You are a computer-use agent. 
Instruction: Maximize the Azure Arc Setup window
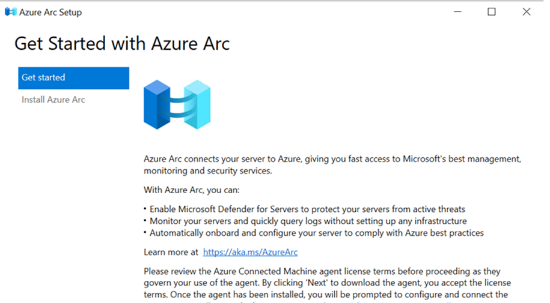click(x=492, y=12)
